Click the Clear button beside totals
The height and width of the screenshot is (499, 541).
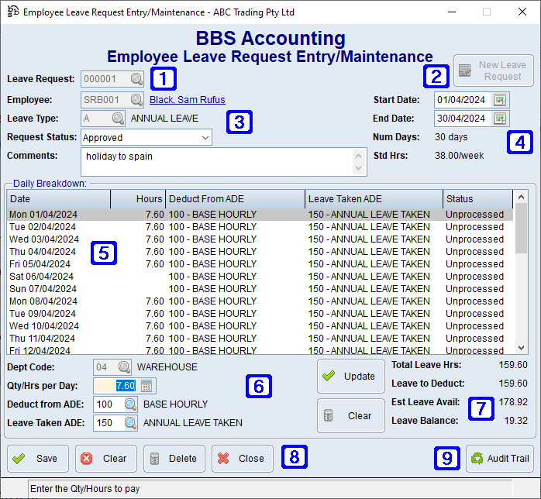tap(350, 416)
